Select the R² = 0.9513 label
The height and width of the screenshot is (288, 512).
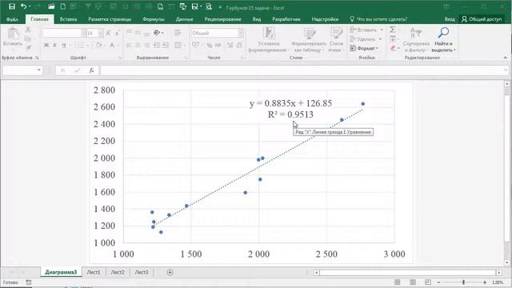tap(290, 114)
